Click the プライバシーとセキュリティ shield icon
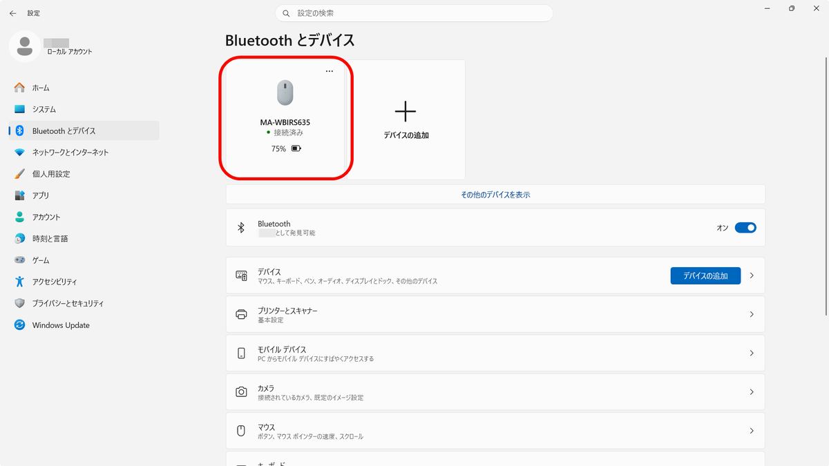This screenshot has width=829, height=466. [20, 303]
